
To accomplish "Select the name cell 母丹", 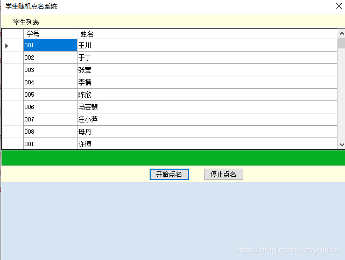I will [x=207, y=132].
